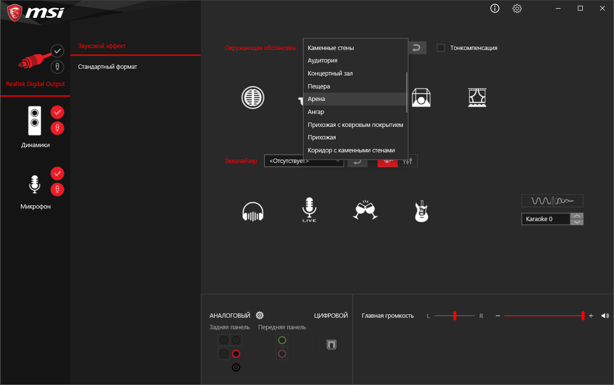Decrease volume with the minus icon
The image size is (614, 385).
(x=498, y=316)
